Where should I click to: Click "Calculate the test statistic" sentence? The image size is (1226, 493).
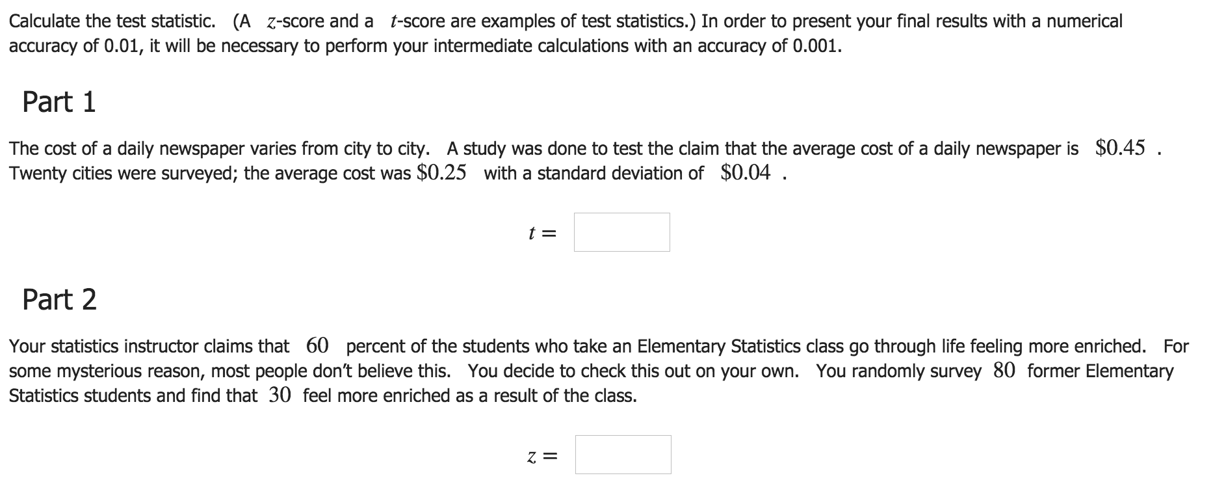point(112,21)
